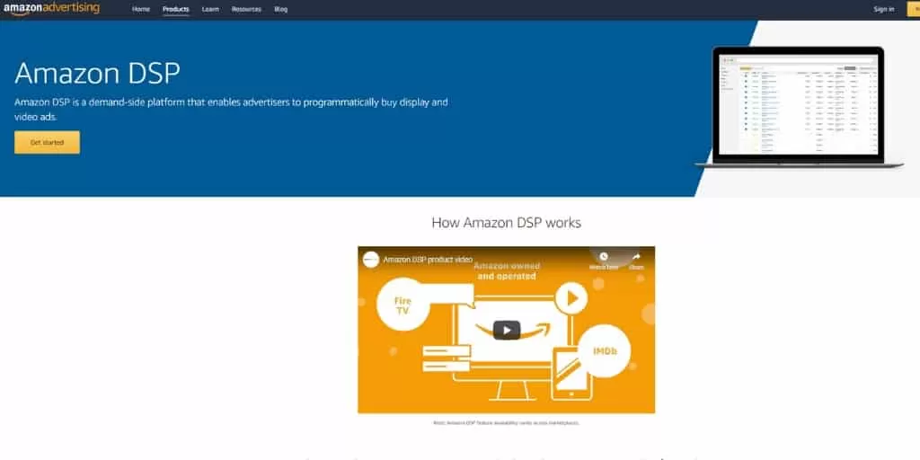The height and width of the screenshot is (460, 920).
Task: Click the laptop dashboard image
Action: coord(799,108)
